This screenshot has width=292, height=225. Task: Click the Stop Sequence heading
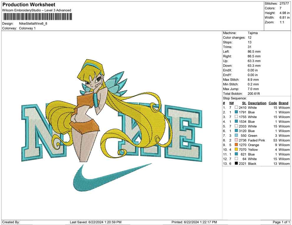click(x=235, y=98)
